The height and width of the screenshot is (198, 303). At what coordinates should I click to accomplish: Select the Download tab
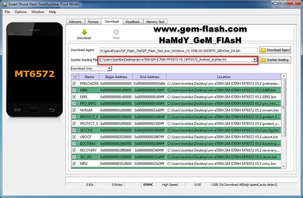[x=112, y=21]
